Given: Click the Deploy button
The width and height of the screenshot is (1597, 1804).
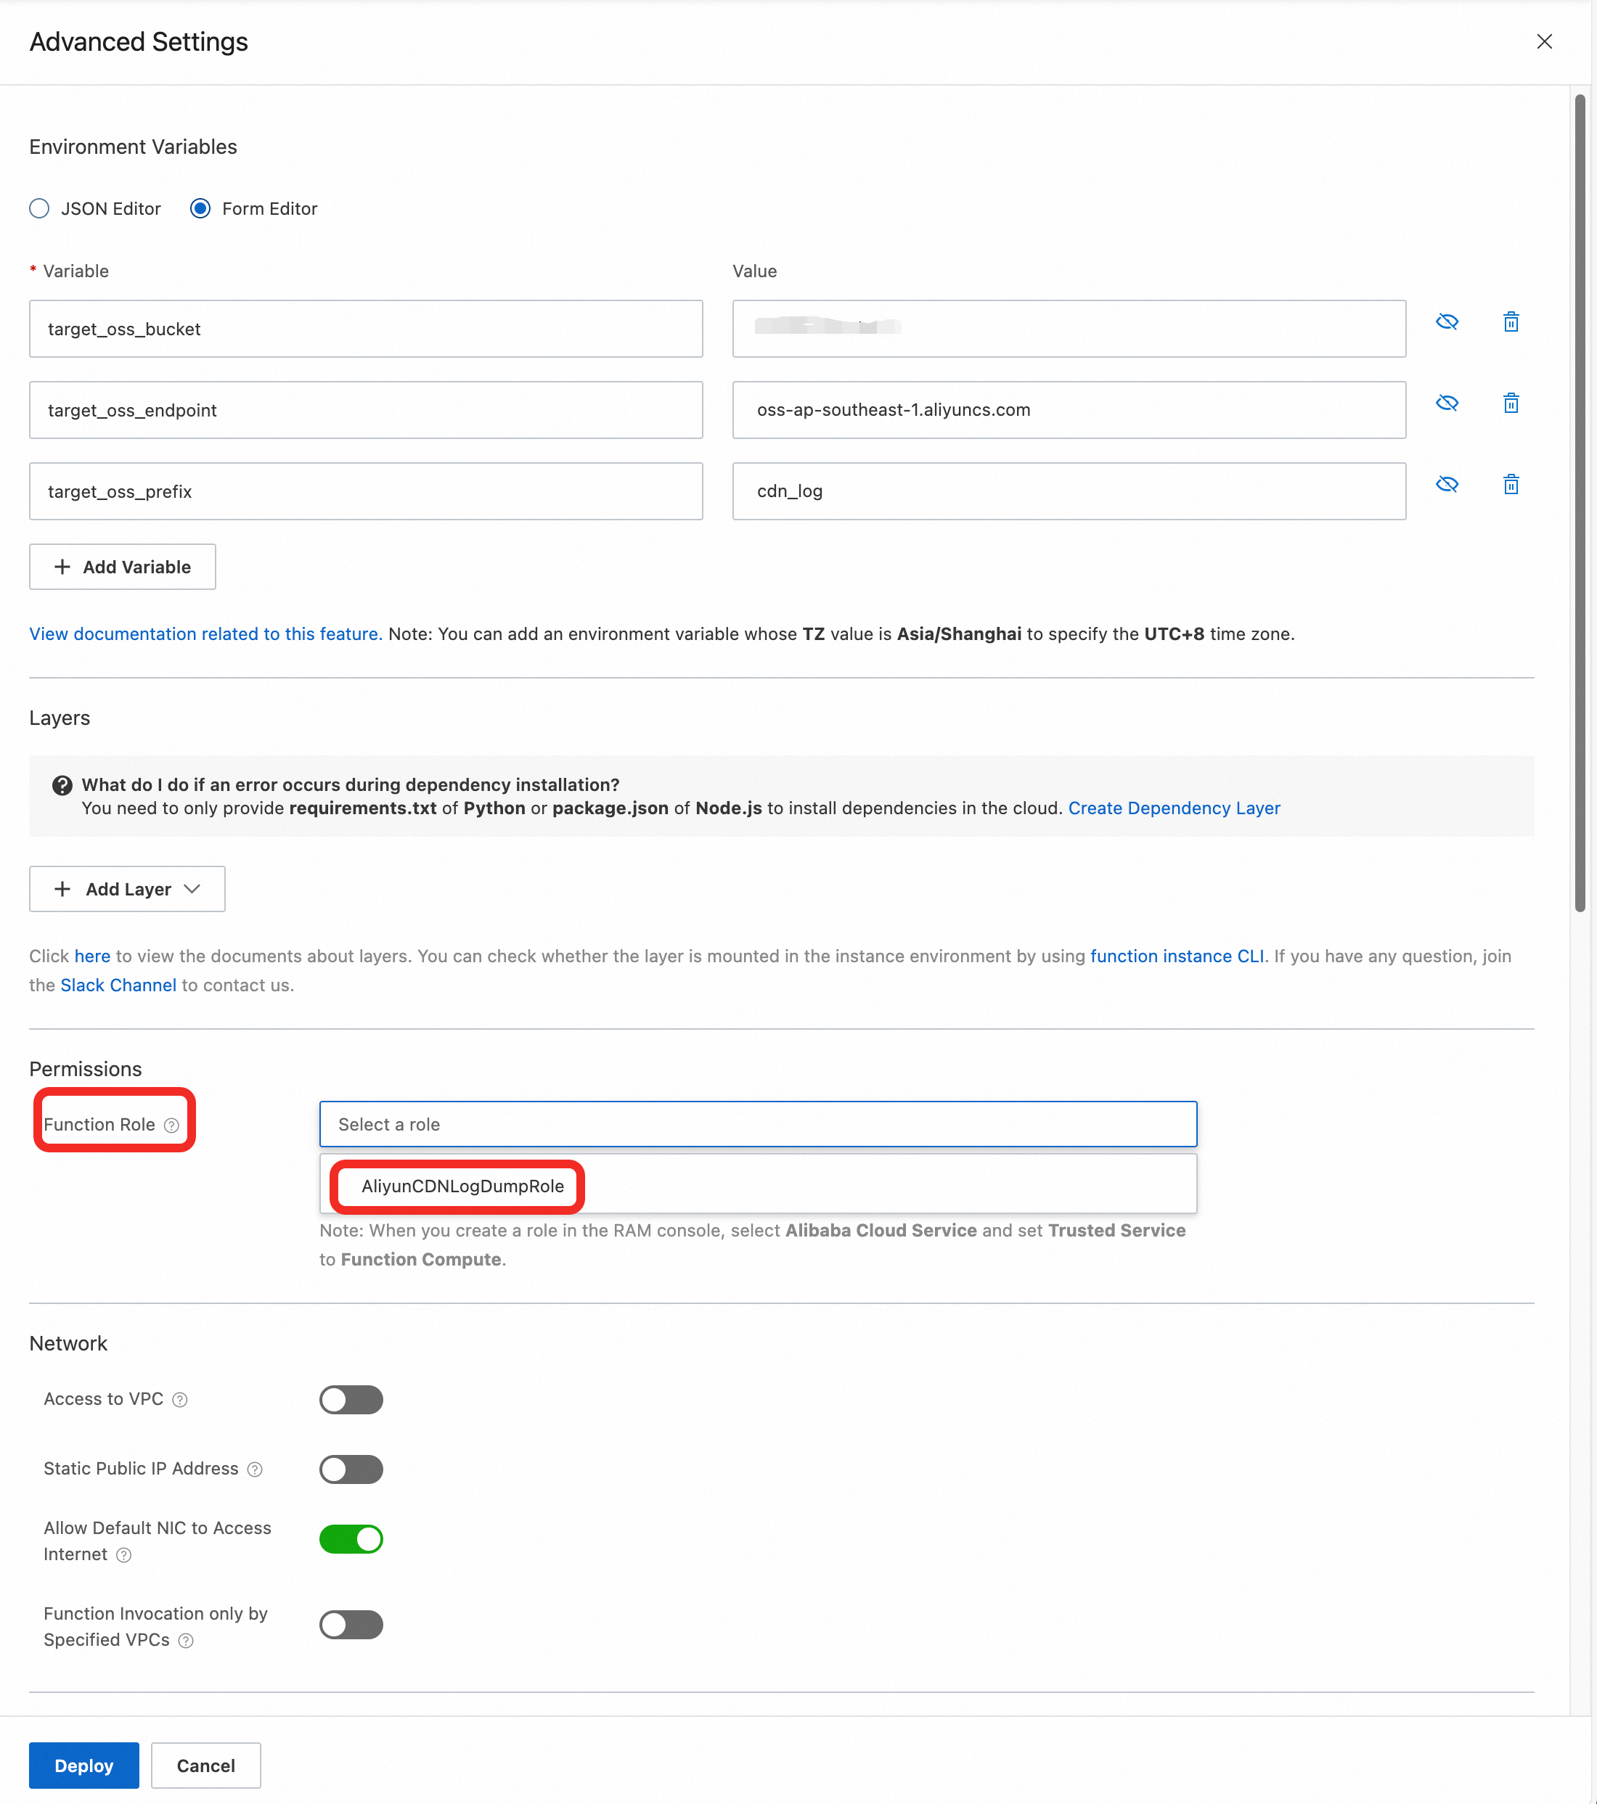Looking at the screenshot, I should [x=84, y=1765].
